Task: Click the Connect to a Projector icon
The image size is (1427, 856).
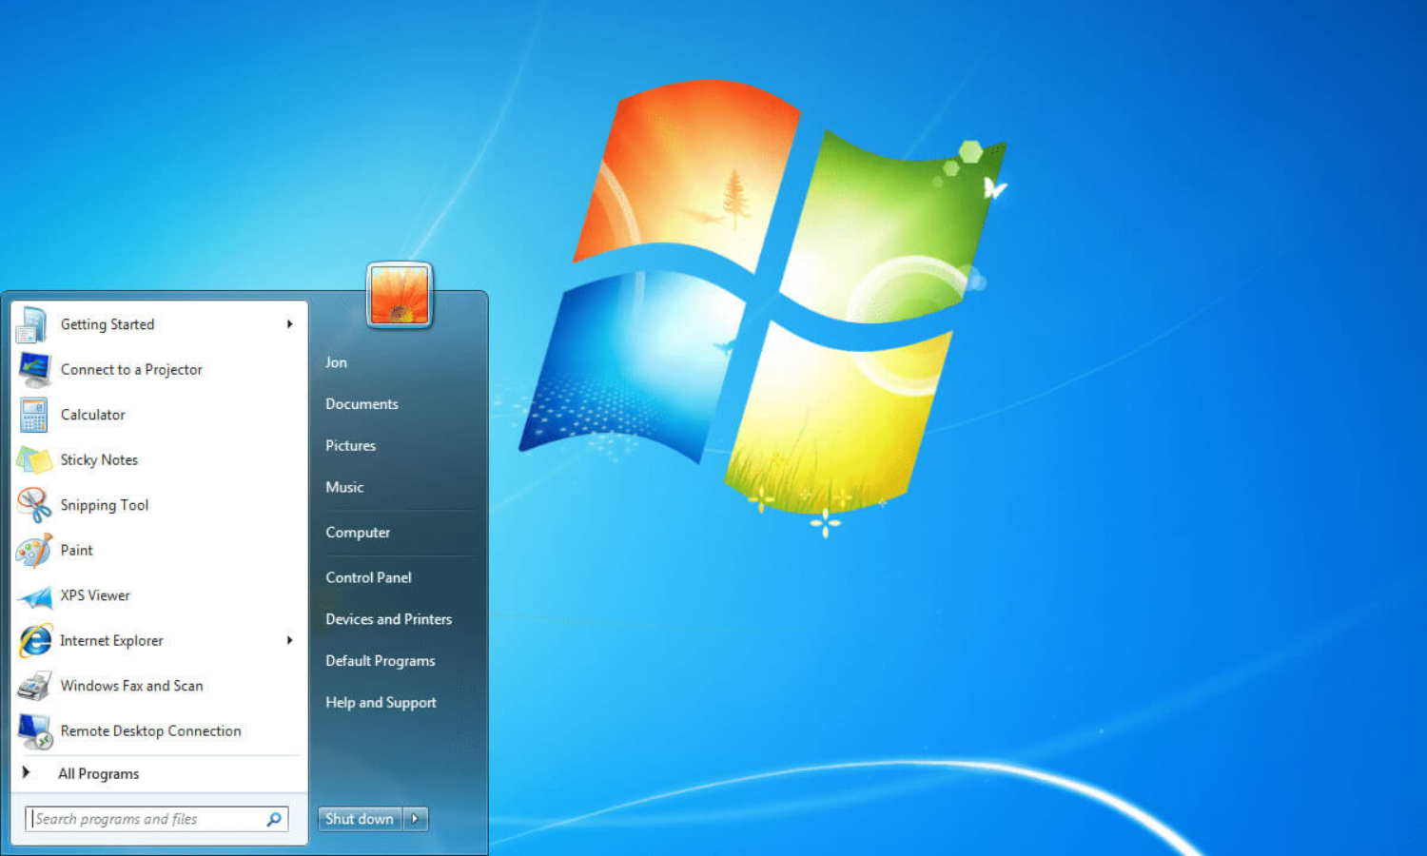Action: point(34,370)
